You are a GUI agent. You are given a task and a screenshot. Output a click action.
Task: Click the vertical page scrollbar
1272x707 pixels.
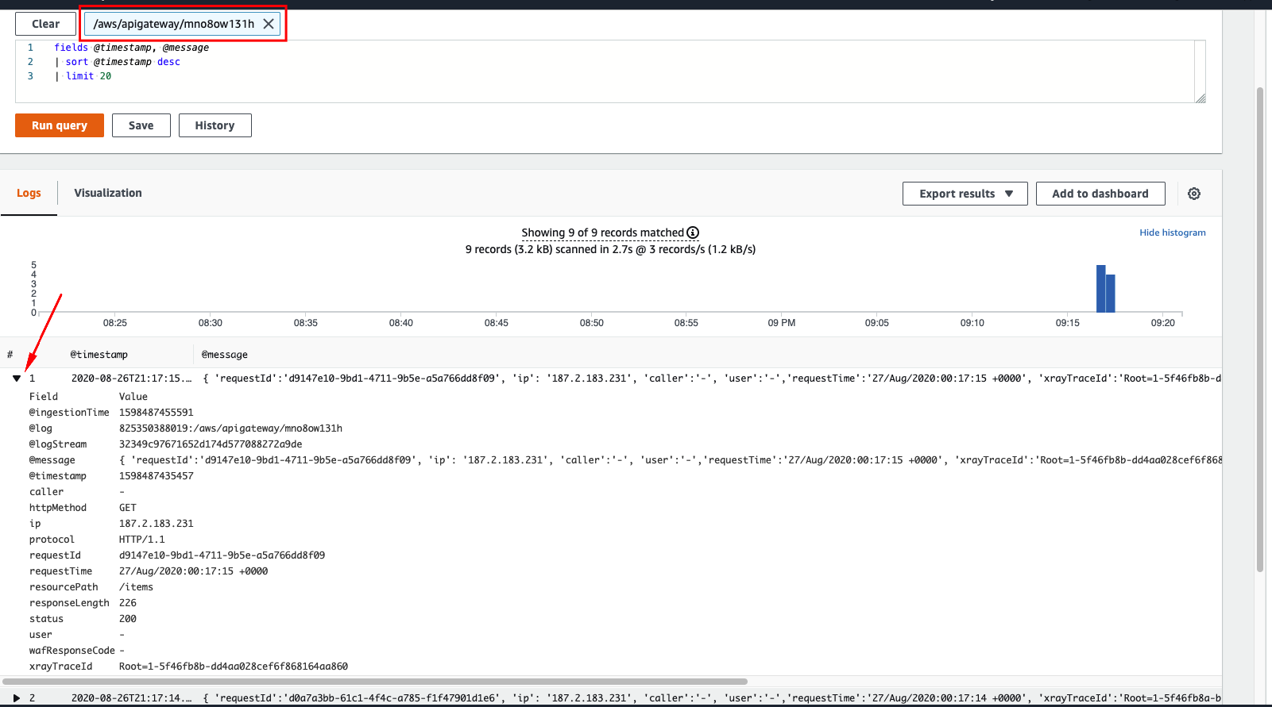(x=1260, y=329)
